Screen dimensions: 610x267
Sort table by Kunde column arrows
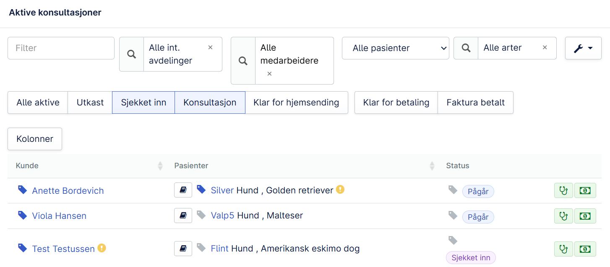[160, 166]
